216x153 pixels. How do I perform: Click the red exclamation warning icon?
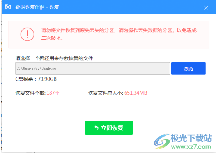coord(27,34)
